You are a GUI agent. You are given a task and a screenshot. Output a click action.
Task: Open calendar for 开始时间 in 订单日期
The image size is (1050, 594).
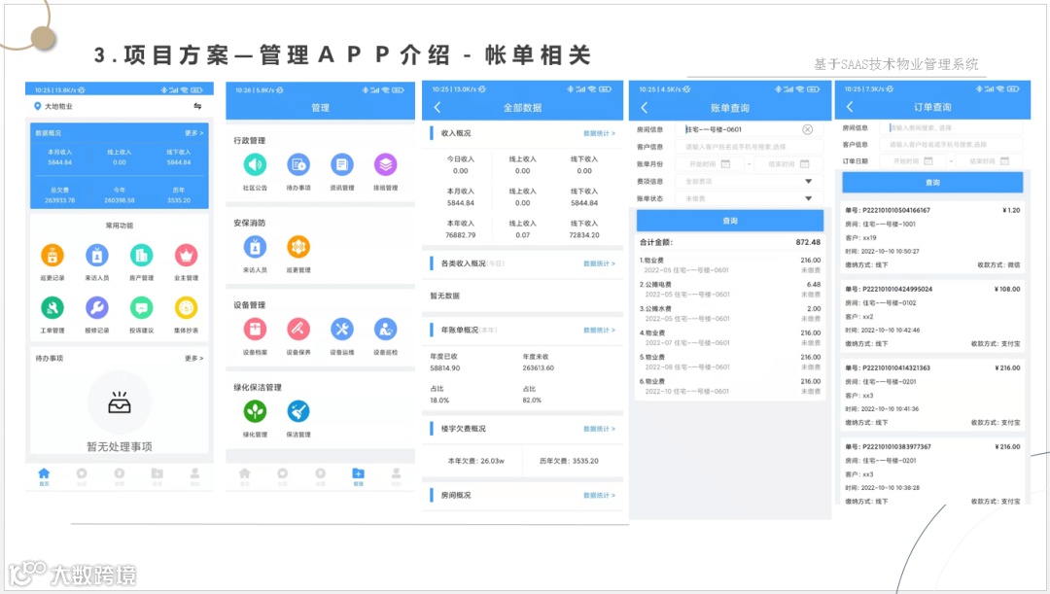point(928,160)
